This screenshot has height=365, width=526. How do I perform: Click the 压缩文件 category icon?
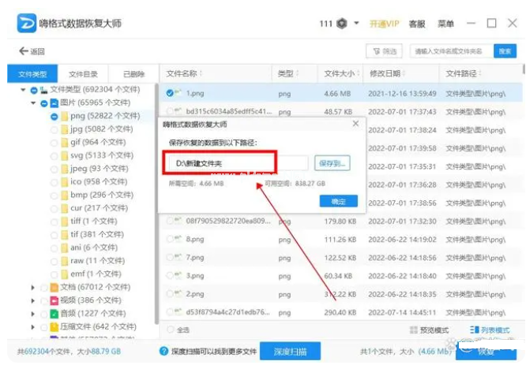[54, 327]
